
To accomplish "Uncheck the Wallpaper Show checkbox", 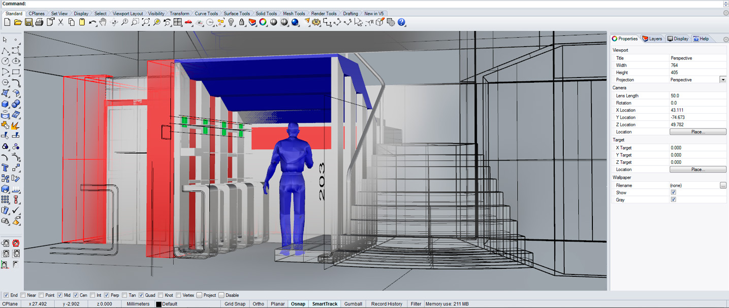I will (x=673, y=193).
